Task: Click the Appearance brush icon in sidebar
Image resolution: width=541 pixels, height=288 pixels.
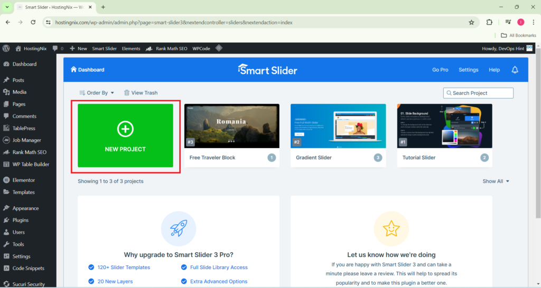Action: click(6, 208)
